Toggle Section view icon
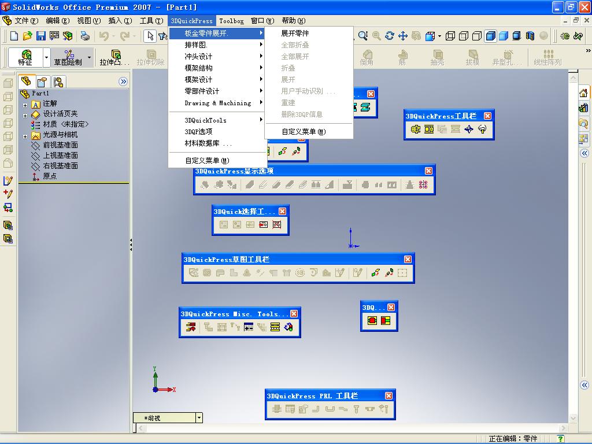592x444 pixels. click(530, 36)
